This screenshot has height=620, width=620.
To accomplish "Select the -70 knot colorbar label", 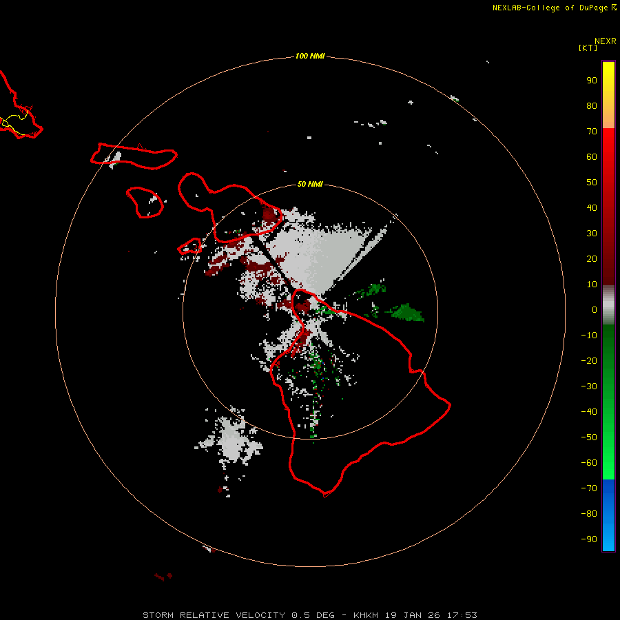I will coord(589,488).
